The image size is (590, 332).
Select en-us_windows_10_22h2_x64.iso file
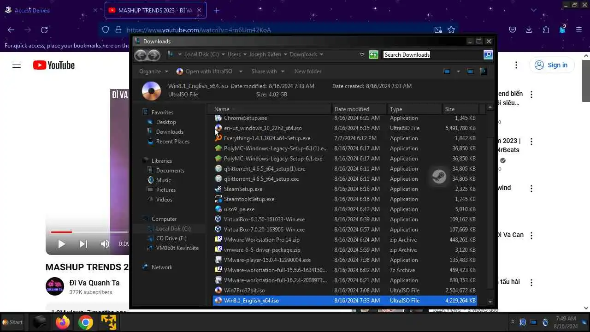point(345,128)
